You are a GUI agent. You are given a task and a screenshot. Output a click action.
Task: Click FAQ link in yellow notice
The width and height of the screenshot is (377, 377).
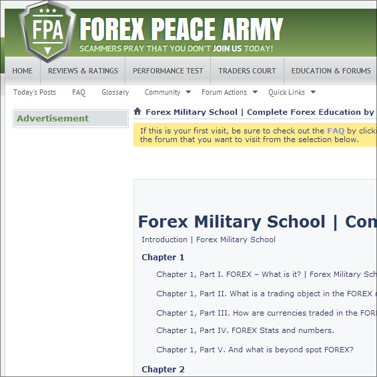click(x=336, y=131)
